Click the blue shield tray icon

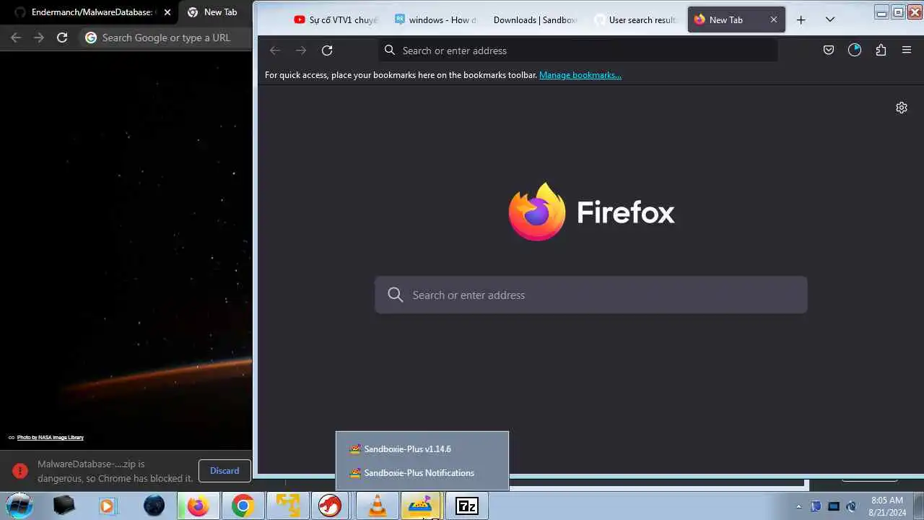816,506
